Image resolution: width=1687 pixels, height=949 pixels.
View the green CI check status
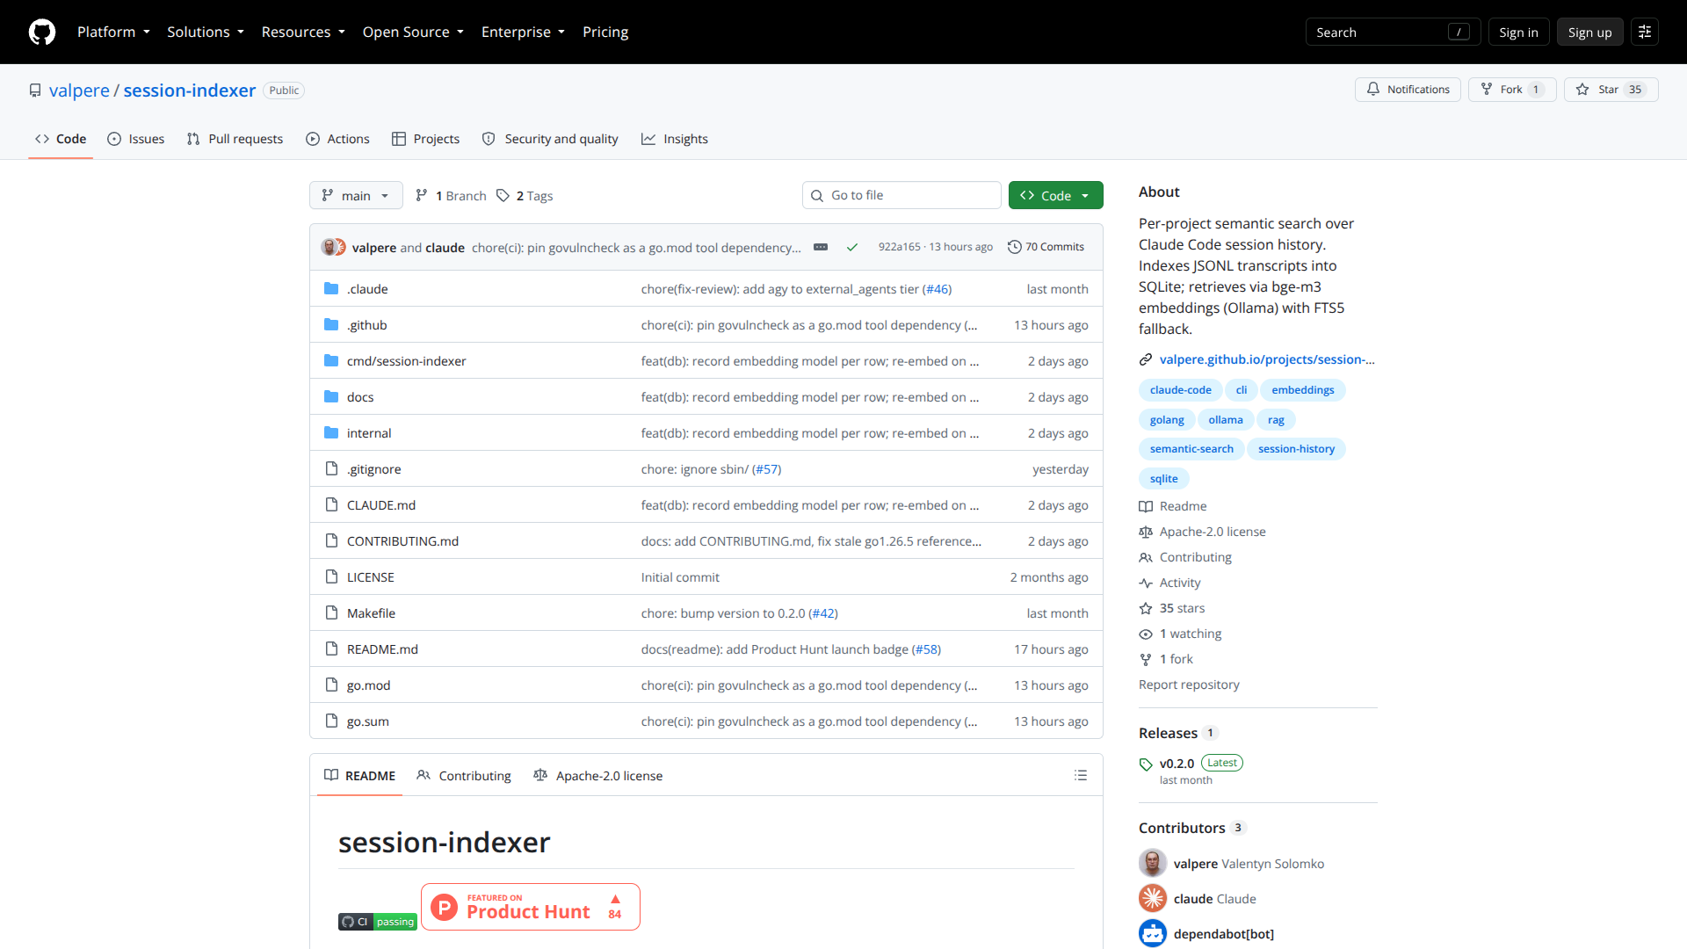(852, 247)
